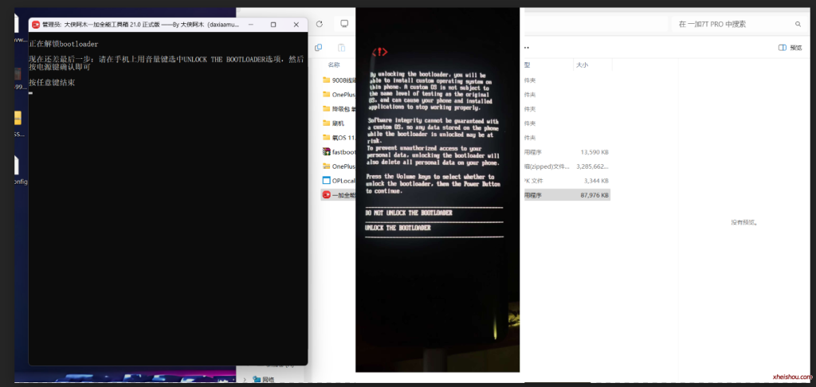Click the size value 3,344 KB
816x387 pixels.
[x=596, y=181]
